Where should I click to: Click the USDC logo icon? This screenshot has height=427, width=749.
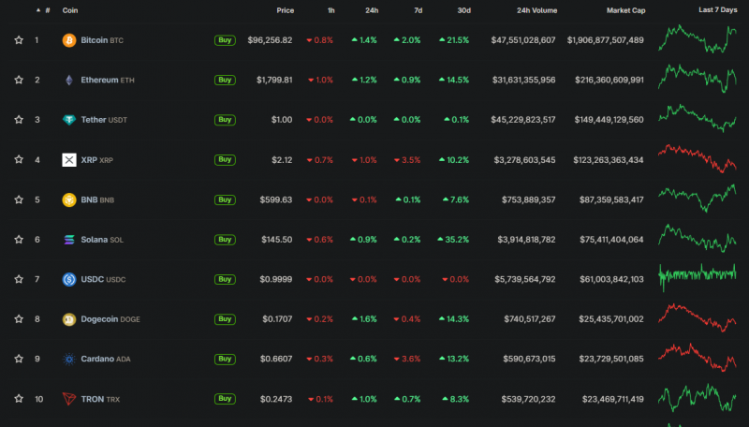click(68, 279)
